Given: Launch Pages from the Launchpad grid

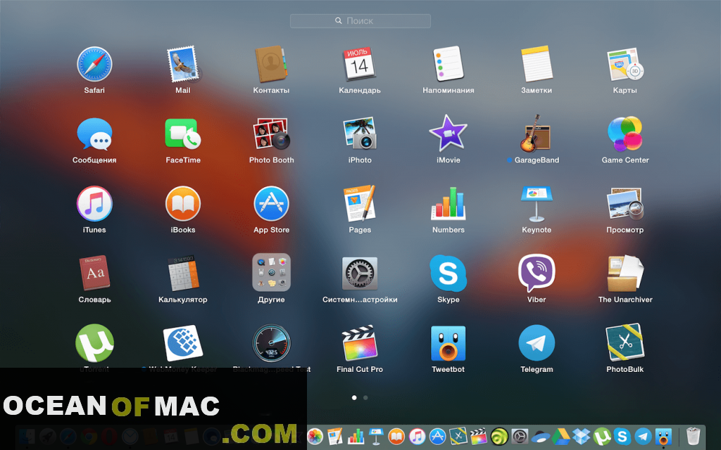Looking at the screenshot, I should coord(360,204).
